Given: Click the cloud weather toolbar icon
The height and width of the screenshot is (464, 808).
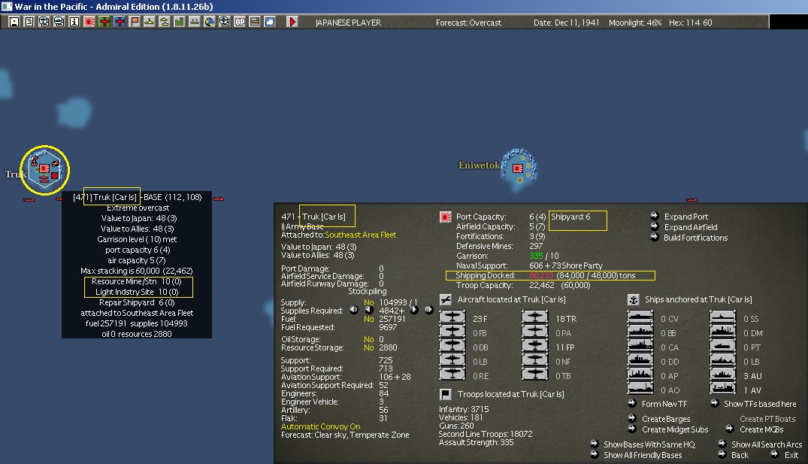Looking at the screenshot, I should click(x=270, y=22).
